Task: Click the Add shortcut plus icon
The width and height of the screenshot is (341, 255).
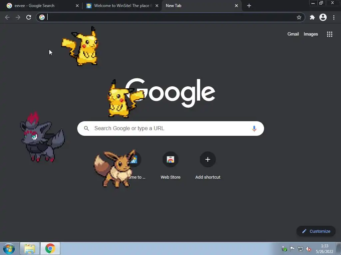Action: [208, 159]
